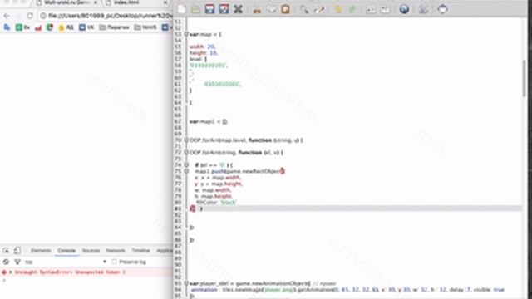Cut selection using the scissors toolbar icon

(257, 9)
